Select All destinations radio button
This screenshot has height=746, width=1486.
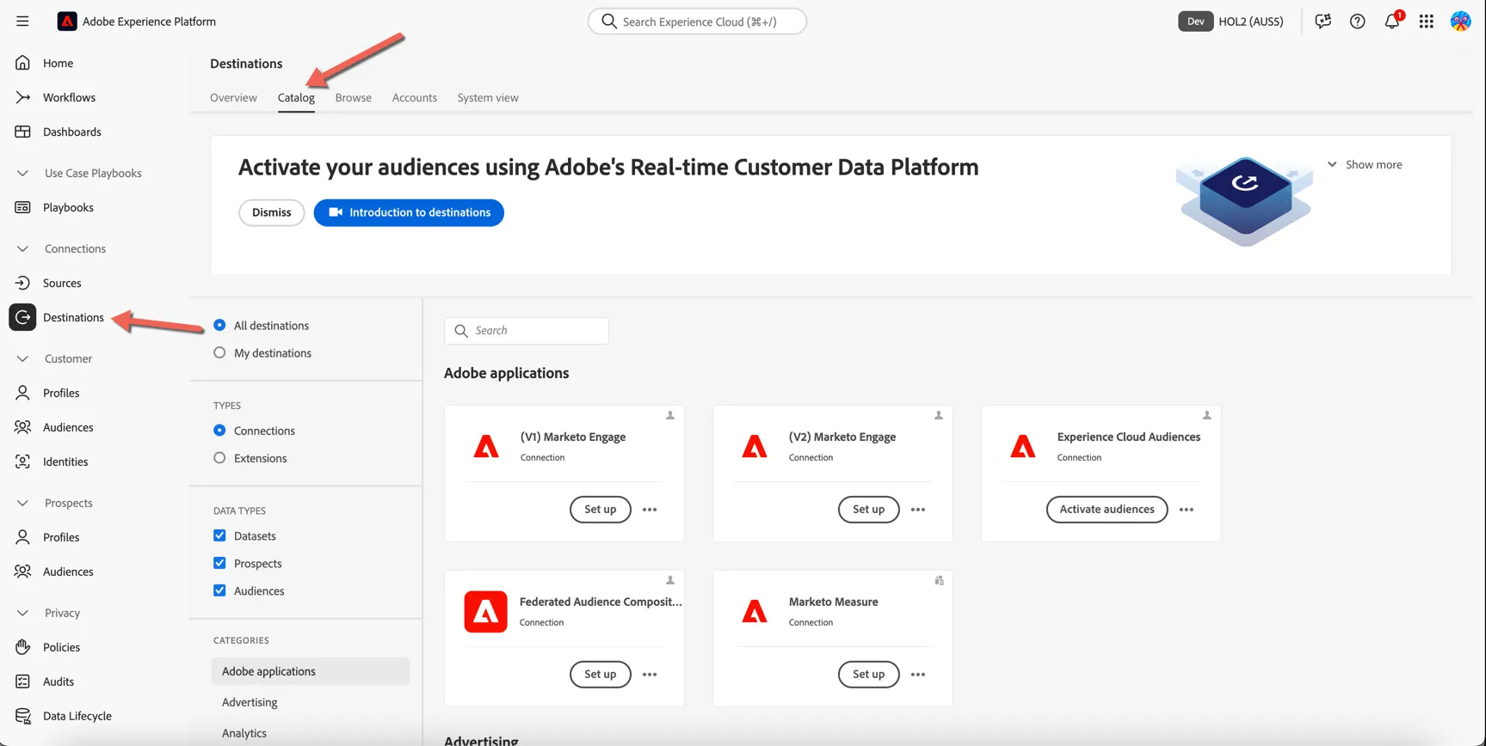tap(219, 325)
